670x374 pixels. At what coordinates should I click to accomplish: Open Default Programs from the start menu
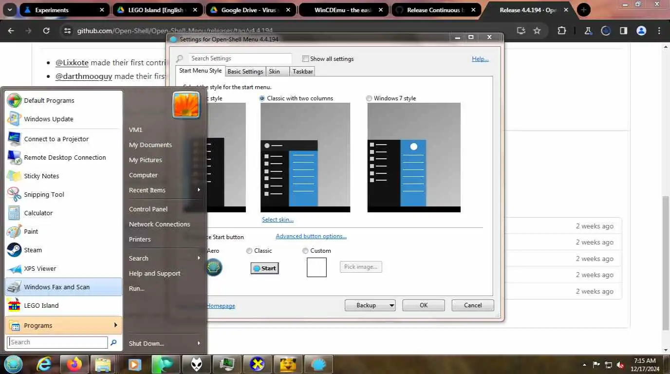tap(63, 100)
